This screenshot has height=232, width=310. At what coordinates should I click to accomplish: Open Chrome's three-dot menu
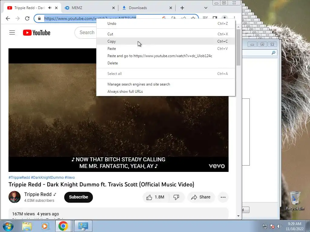234,18
